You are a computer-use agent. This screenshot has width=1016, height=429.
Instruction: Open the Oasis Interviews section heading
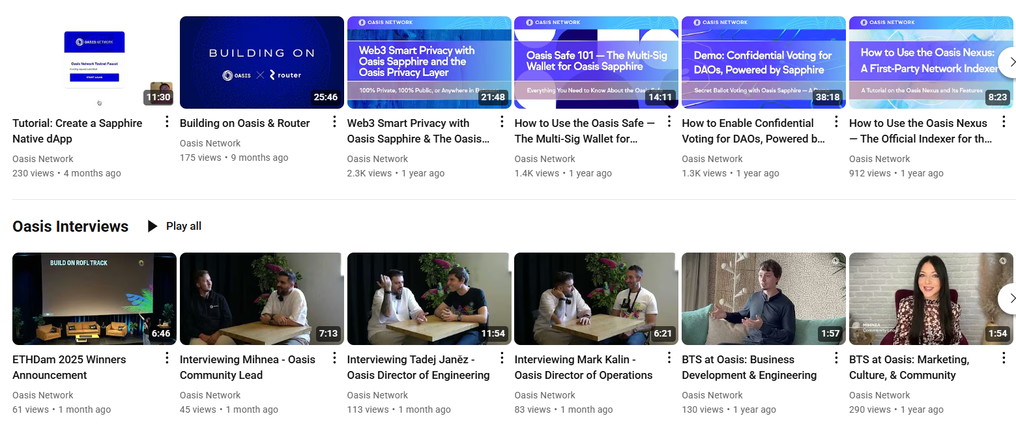tap(70, 227)
